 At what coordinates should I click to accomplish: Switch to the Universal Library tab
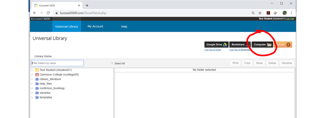[67, 26]
